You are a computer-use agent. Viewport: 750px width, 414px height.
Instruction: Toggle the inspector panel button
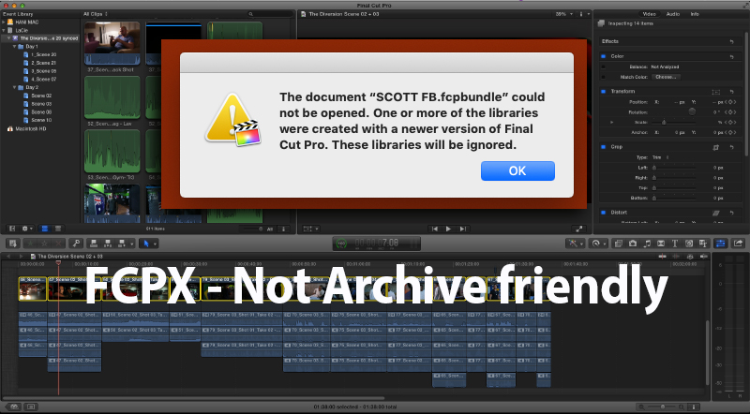720,244
